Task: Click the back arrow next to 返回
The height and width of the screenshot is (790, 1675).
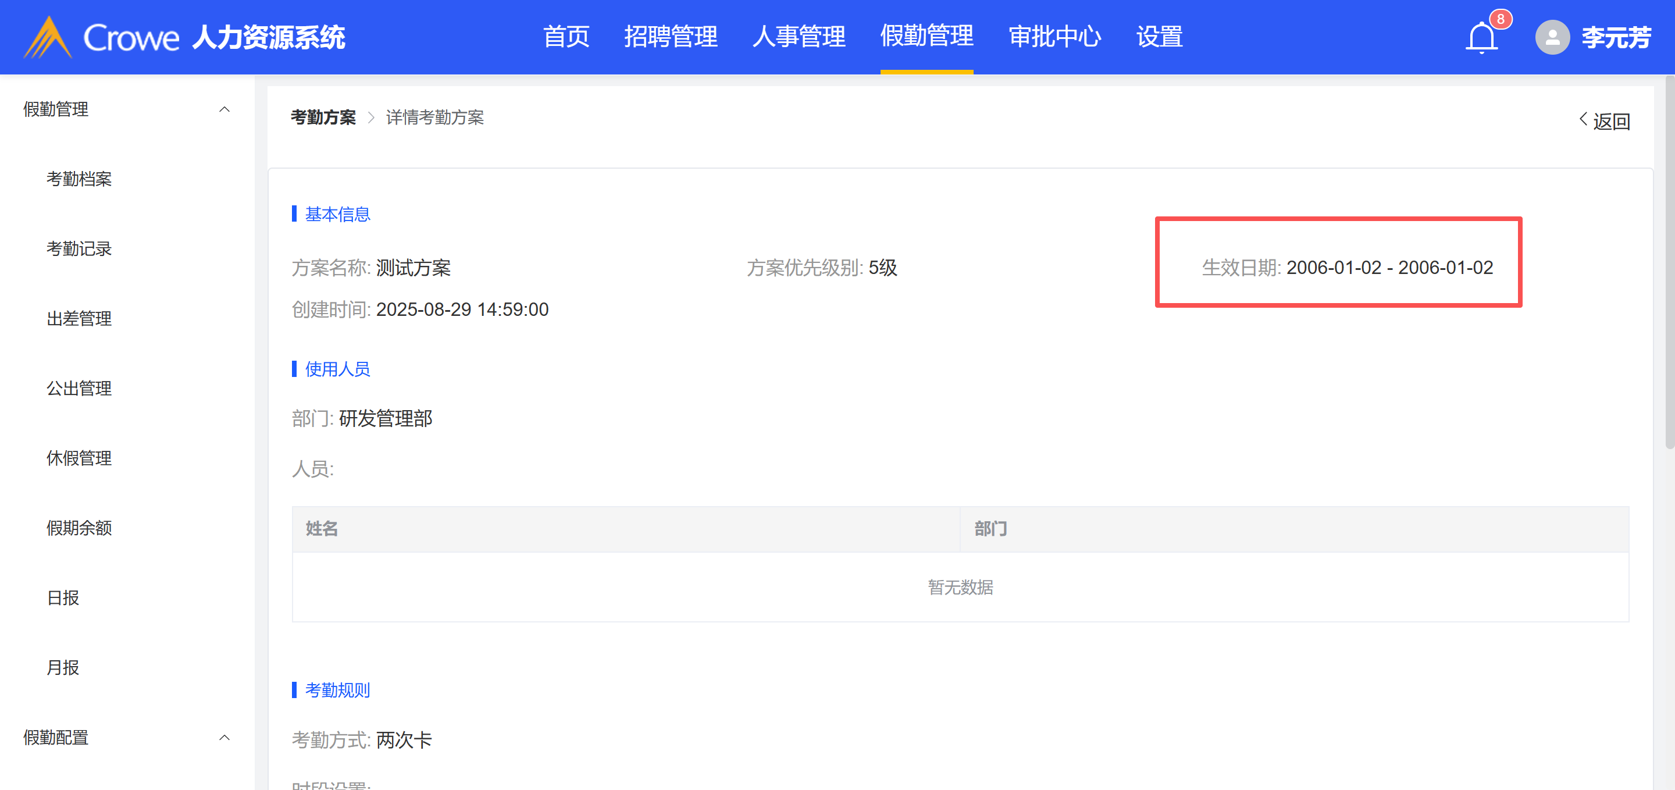Action: 1583,120
